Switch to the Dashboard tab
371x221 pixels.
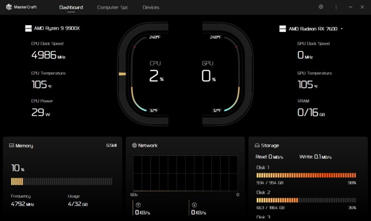(x=71, y=7)
